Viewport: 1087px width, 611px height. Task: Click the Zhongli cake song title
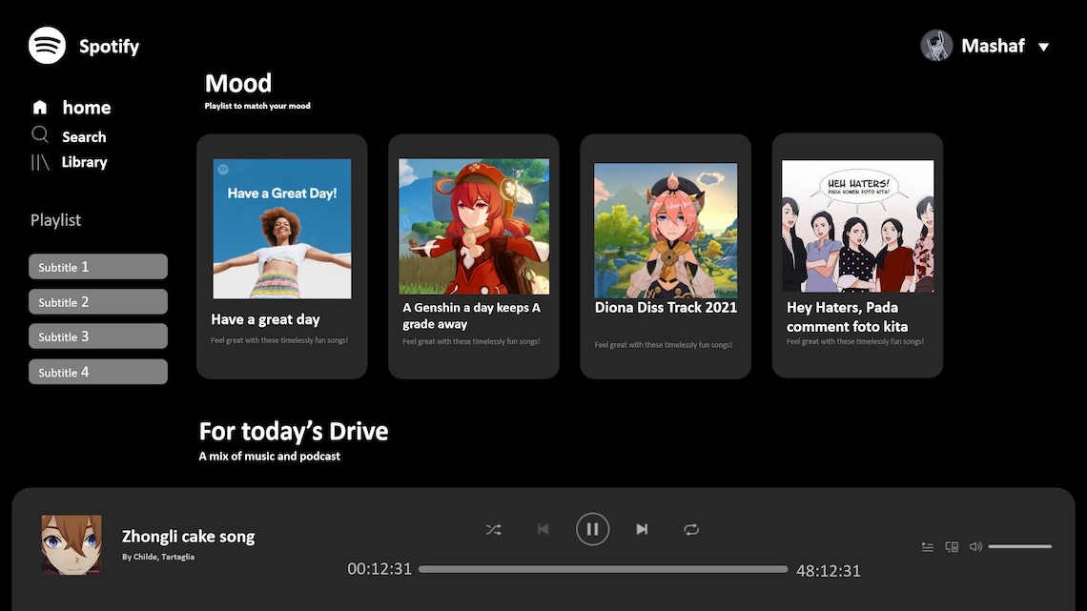pyautogui.click(x=189, y=537)
